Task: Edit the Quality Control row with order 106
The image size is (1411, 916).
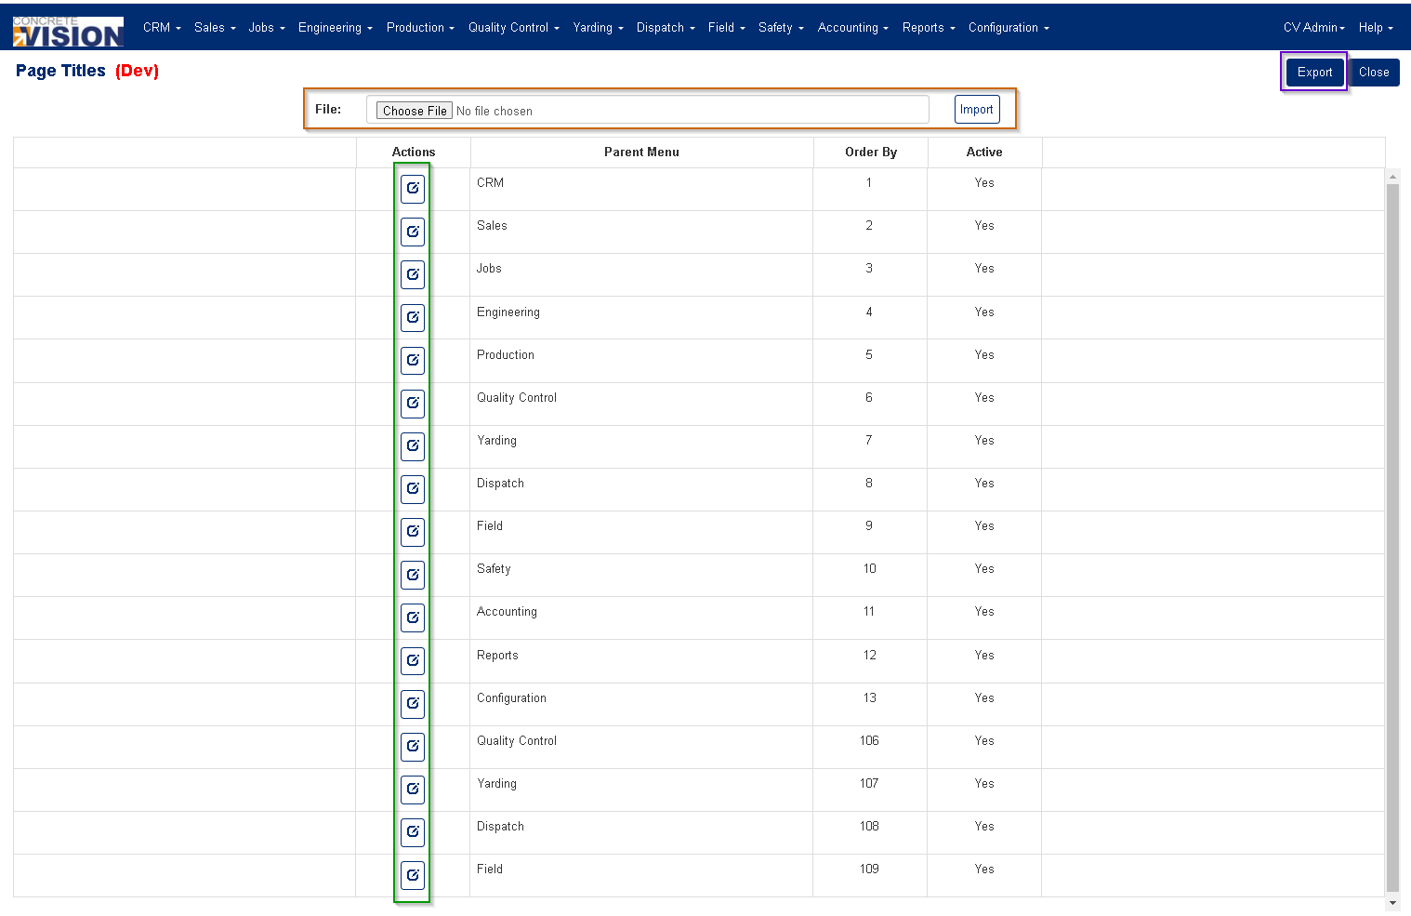Action: tap(413, 746)
